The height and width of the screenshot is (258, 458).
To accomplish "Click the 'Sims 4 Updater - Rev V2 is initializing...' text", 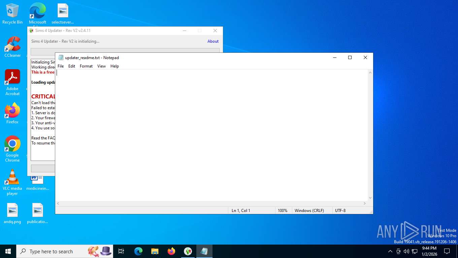I will (x=65, y=41).
